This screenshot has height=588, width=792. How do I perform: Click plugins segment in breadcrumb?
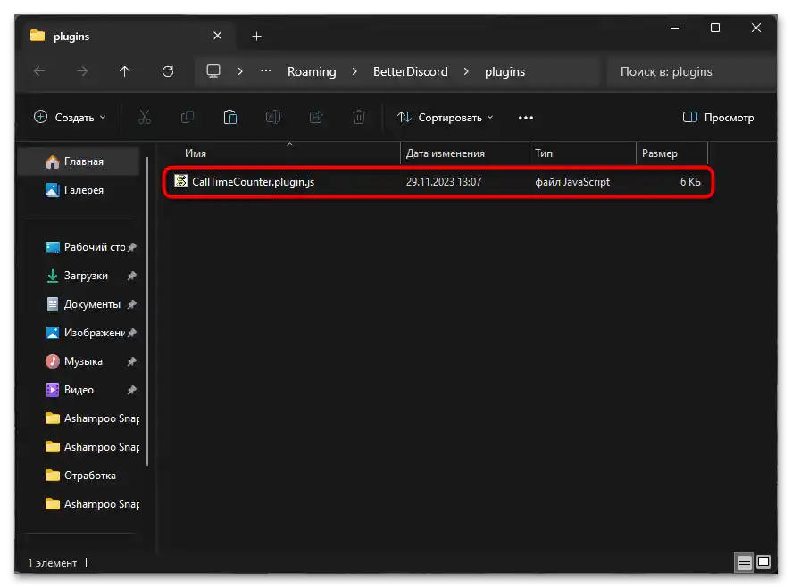[x=504, y=71]
